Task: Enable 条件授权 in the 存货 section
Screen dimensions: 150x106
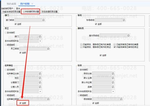Action: click(x=79, y=70)
